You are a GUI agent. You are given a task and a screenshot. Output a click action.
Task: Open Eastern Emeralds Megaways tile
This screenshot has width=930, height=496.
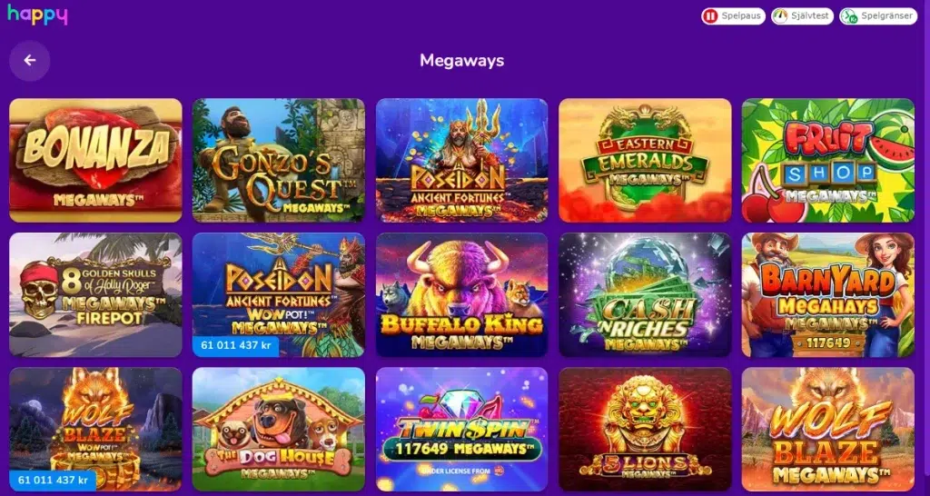pyautogui.click(x=645, y=160)
